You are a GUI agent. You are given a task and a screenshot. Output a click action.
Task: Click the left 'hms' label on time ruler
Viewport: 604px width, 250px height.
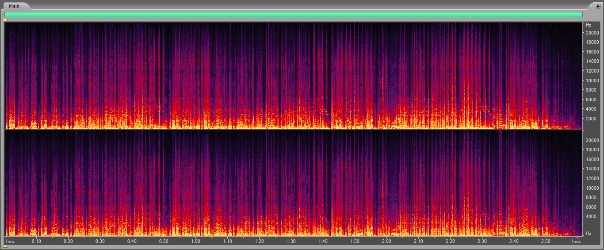[11, 241]
